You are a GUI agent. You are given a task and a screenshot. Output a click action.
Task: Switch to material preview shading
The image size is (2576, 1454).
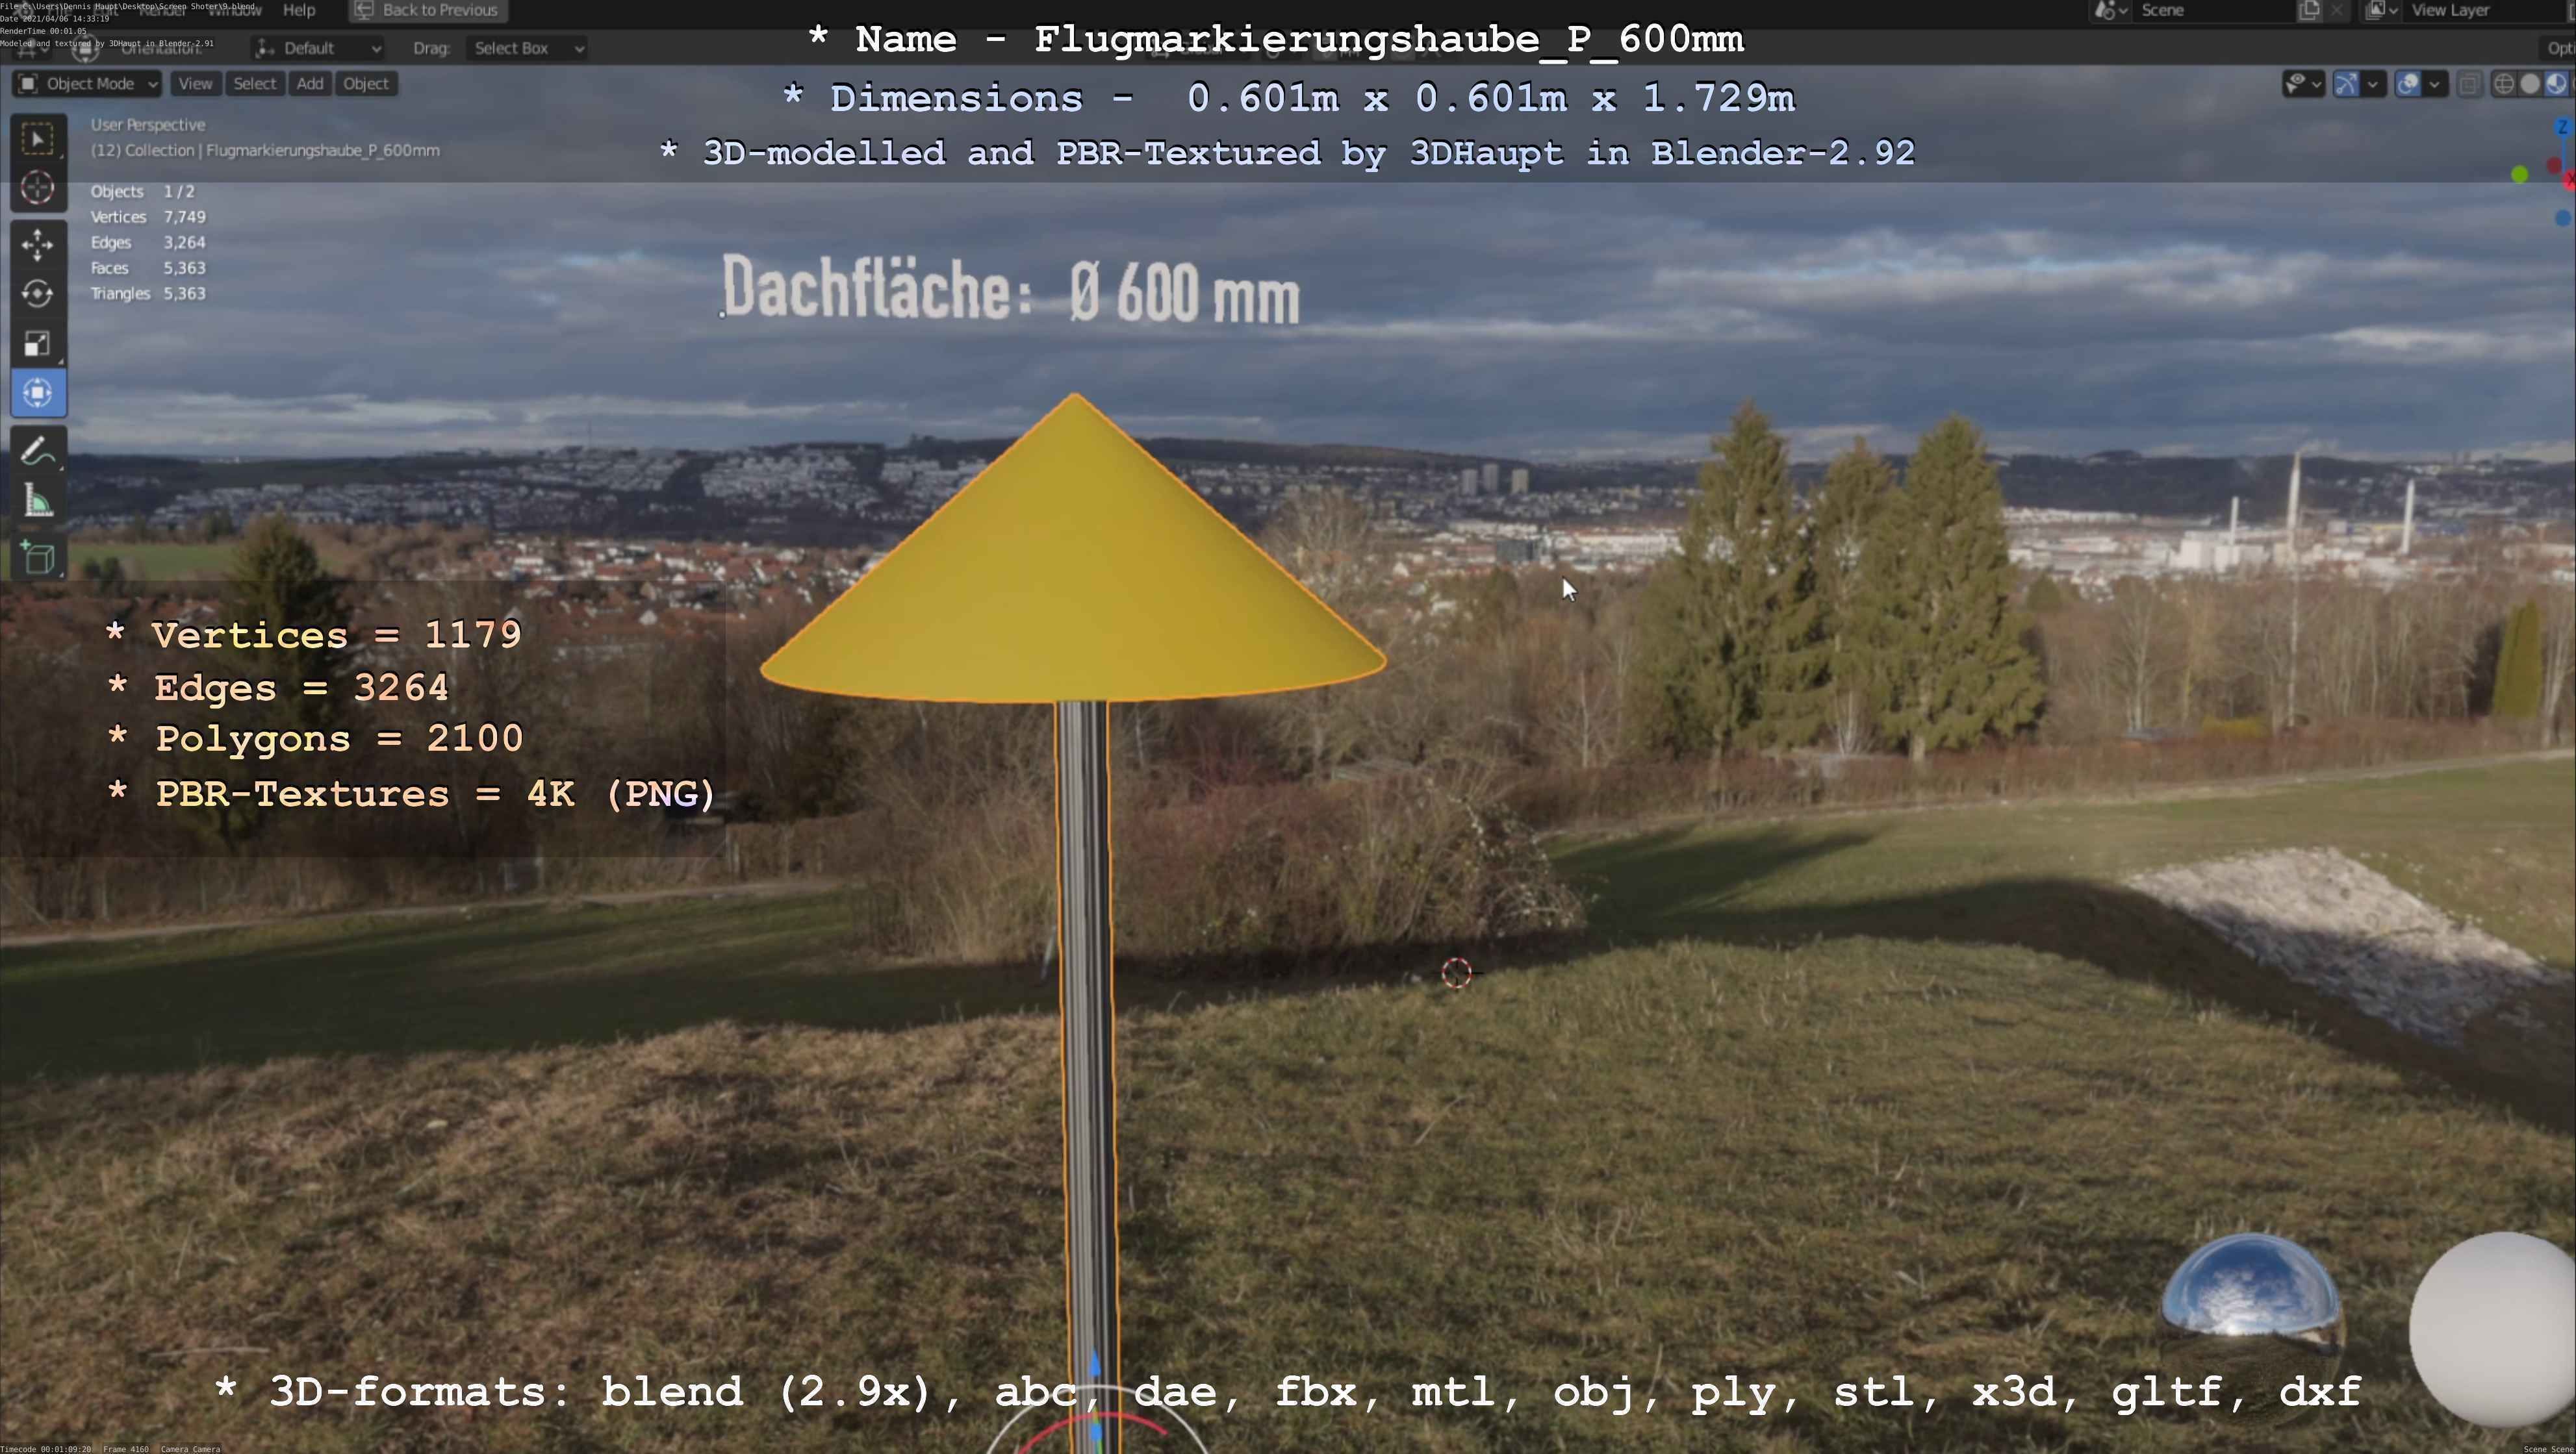point(2556,84)
